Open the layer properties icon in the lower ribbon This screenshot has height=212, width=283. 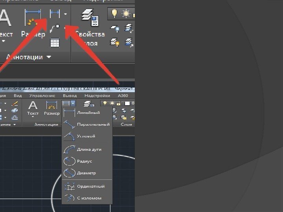click(89, 104)
